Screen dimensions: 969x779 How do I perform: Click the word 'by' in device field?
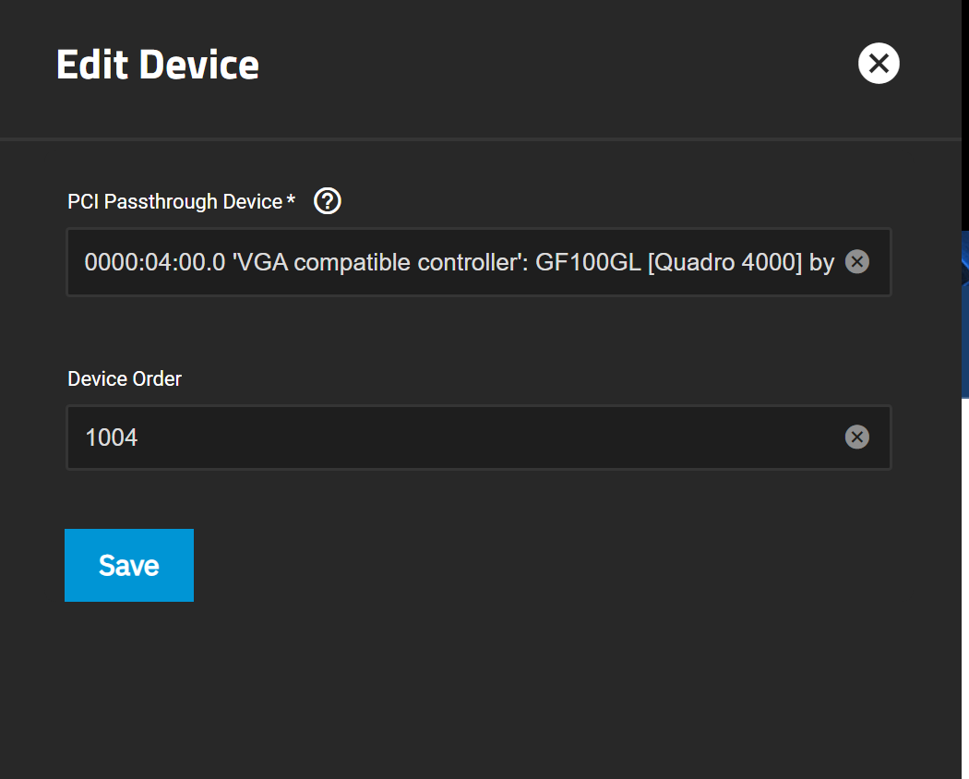[x=821, y=262]
